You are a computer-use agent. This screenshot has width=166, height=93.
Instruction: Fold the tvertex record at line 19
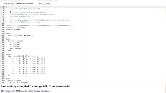pos(5,41)
